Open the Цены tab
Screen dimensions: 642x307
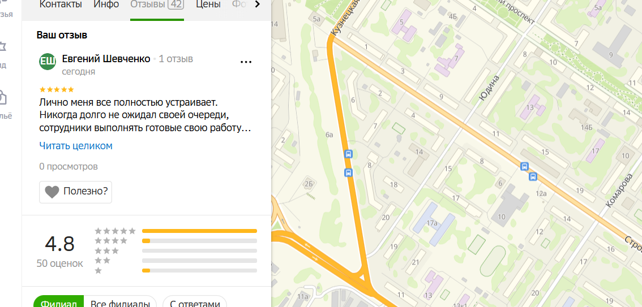[x=208, y=5]
